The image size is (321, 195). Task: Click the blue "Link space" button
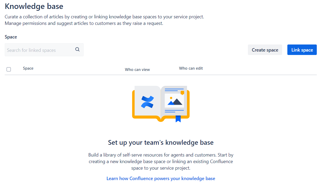302,50
